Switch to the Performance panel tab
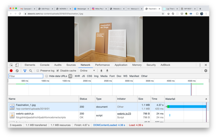 tap(102, 65)
